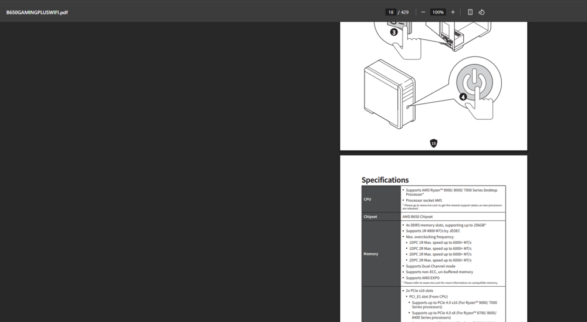The image size is (587, 322).
Task: Zoom in with the plus icon
Action: coord(453,12)
